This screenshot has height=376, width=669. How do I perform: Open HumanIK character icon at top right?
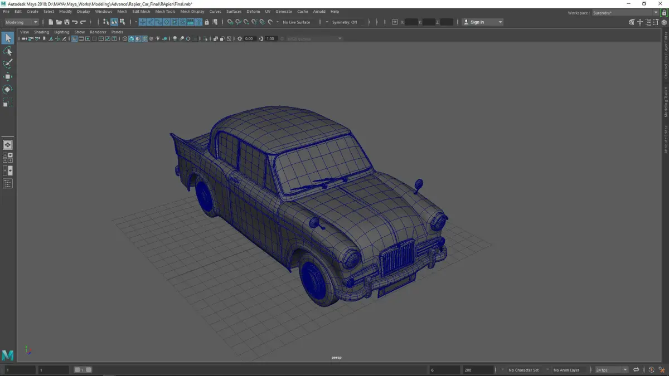(x=639, y=22)
